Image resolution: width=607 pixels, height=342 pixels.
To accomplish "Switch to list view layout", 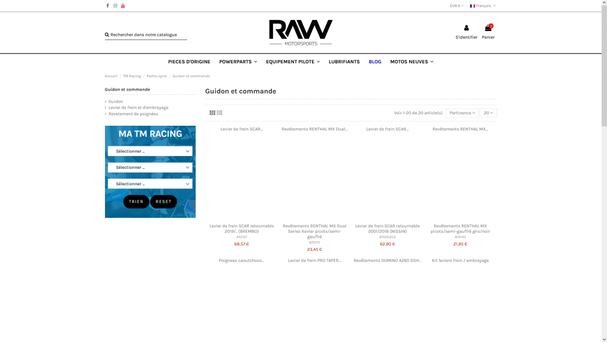I will click(220, 113).
